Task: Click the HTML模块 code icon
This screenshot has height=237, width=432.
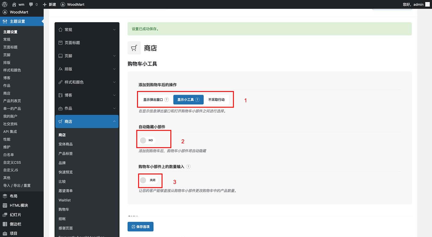Action: click(x=5, y=205)
